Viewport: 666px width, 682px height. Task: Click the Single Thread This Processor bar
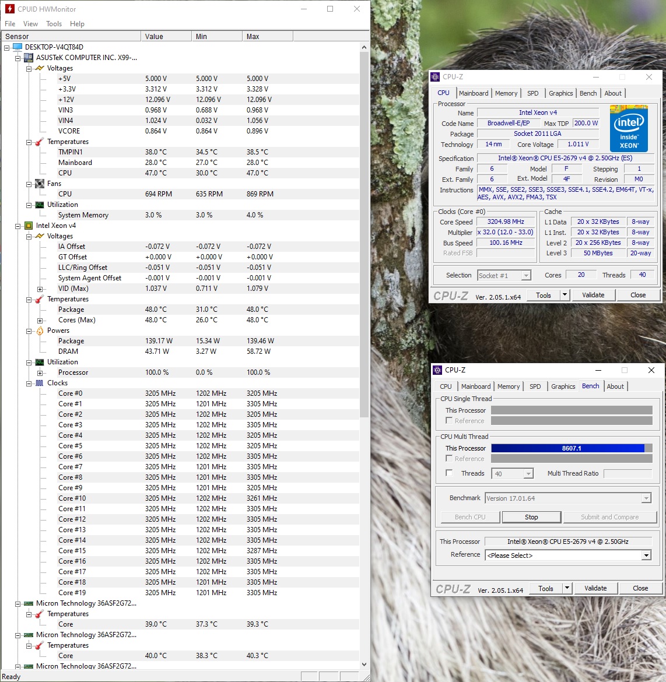(572, 410)
